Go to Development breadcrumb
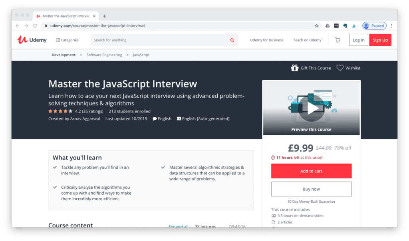 pos(64,55)
